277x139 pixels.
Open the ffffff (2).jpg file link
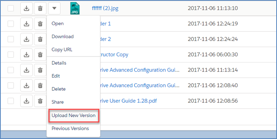point(105,8)
